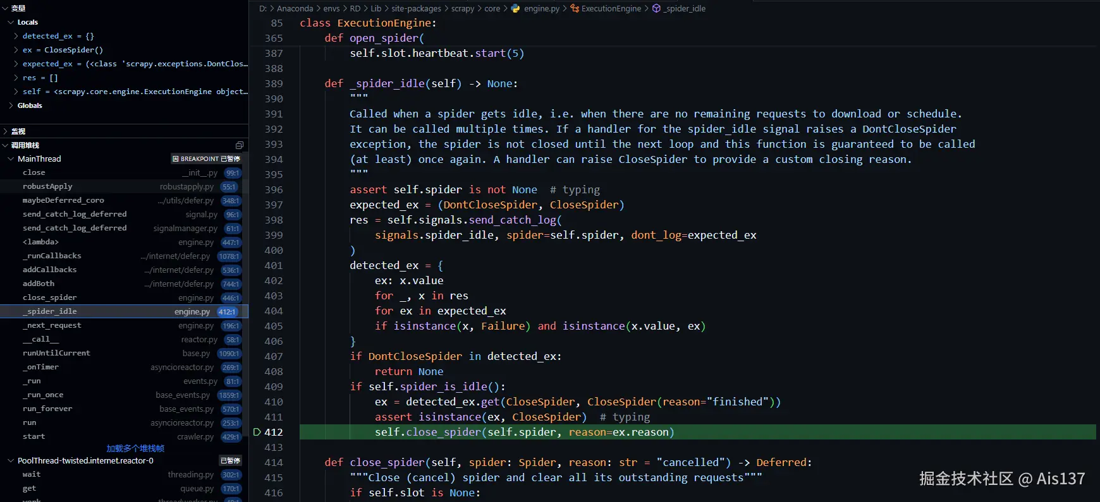
Task: Expand the ex = CloseSpider() variable
Action: [x=16, y=50]
